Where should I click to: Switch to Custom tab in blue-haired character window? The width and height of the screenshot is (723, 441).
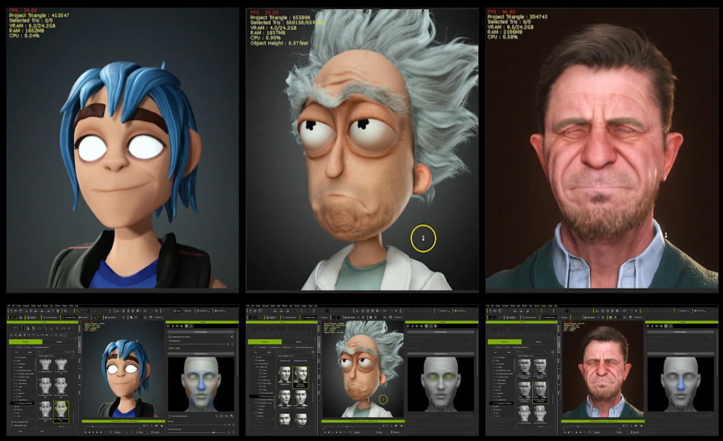coord(59,342)
